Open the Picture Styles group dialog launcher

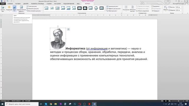121,13
